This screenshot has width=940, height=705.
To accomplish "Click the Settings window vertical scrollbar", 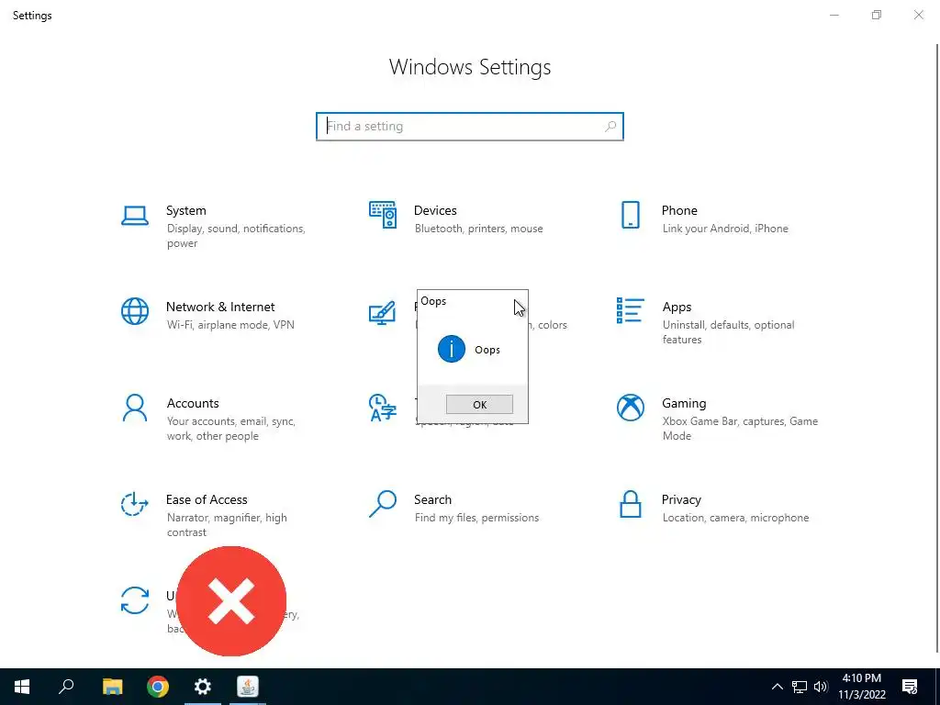I will (937, 348).
